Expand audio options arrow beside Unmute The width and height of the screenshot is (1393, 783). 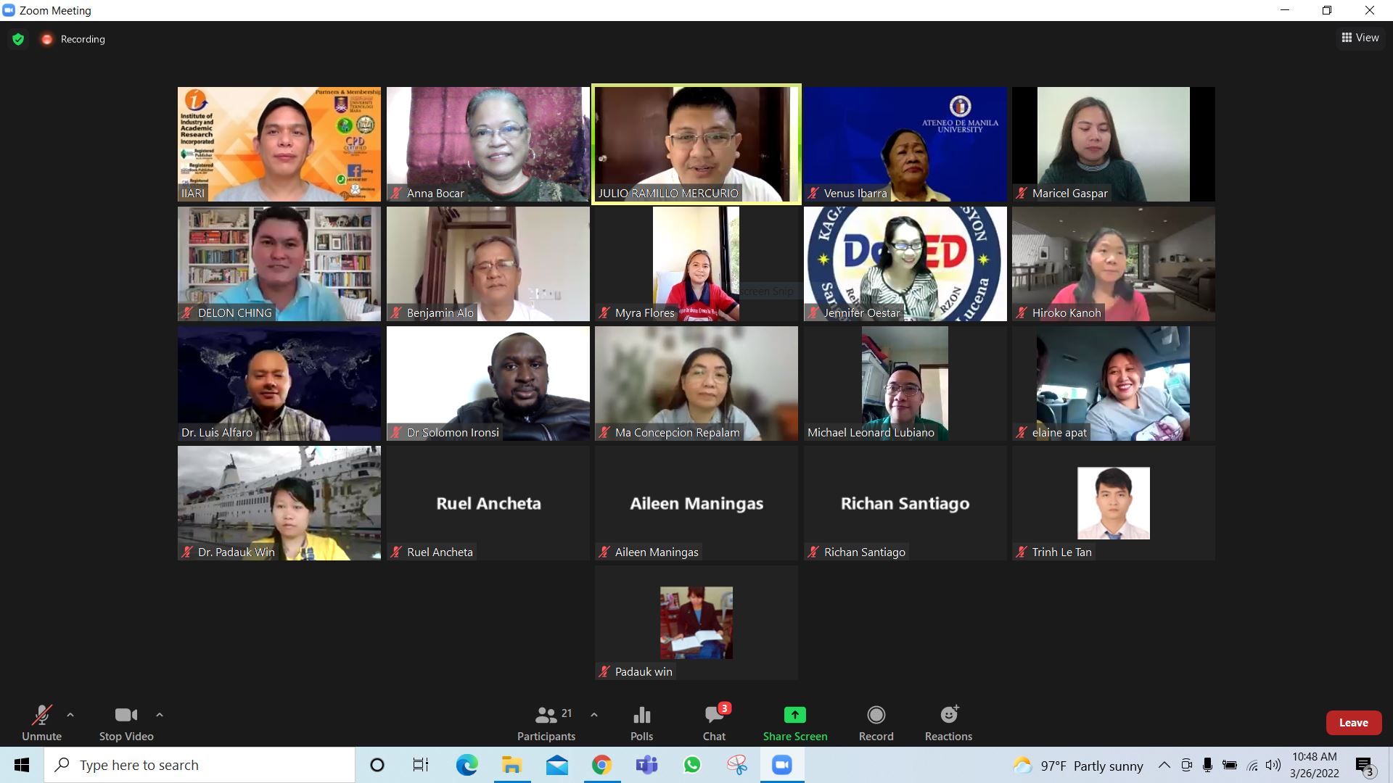[x=70, y=715]
